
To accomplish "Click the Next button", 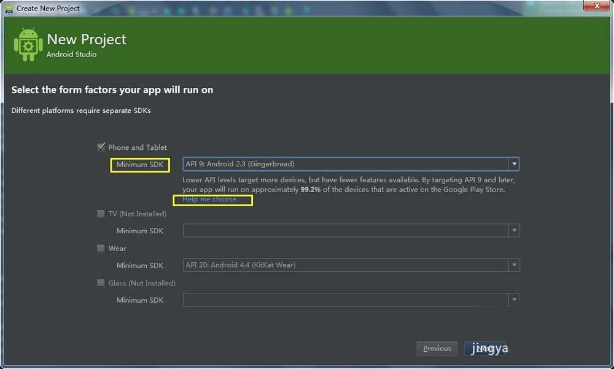I will click(x=485, y=348).
